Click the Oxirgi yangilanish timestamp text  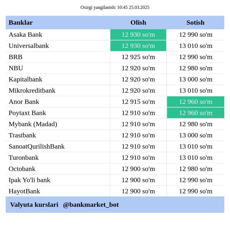115,7
